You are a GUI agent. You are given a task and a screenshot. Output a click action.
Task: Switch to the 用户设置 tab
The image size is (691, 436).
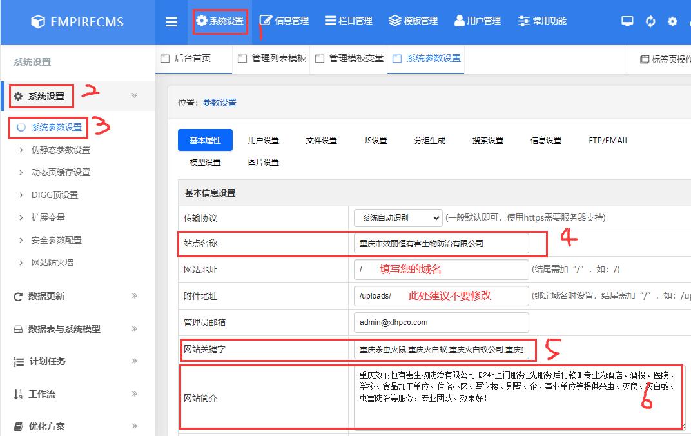(264, 140)
